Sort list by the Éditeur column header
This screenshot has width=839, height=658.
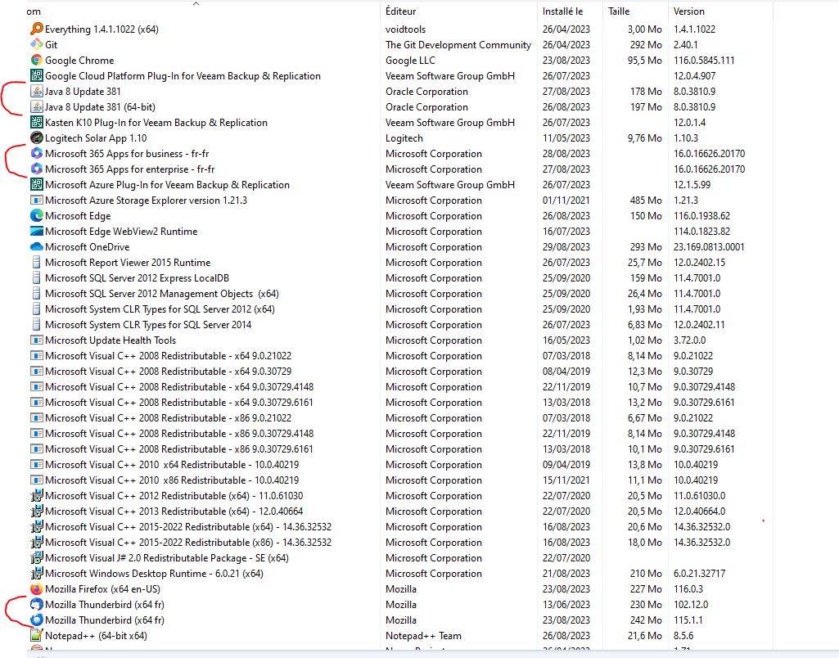(401, 11)
